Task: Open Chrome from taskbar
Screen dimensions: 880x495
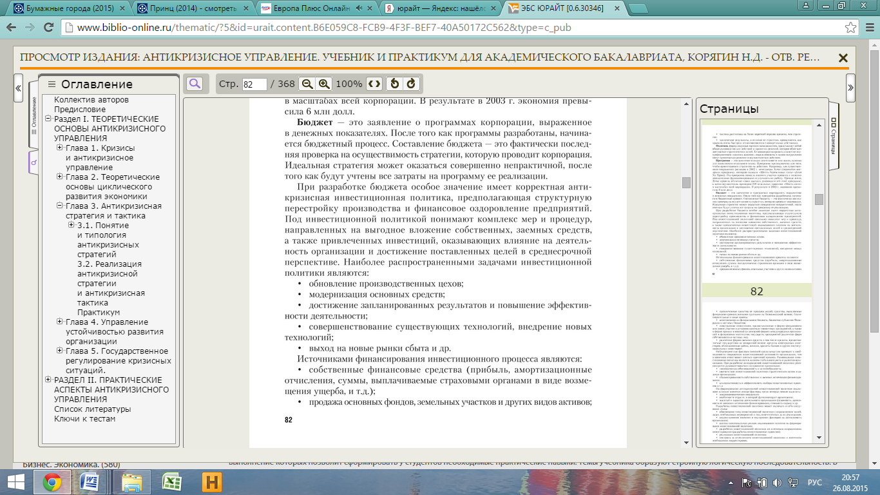Action: [52, 481]
